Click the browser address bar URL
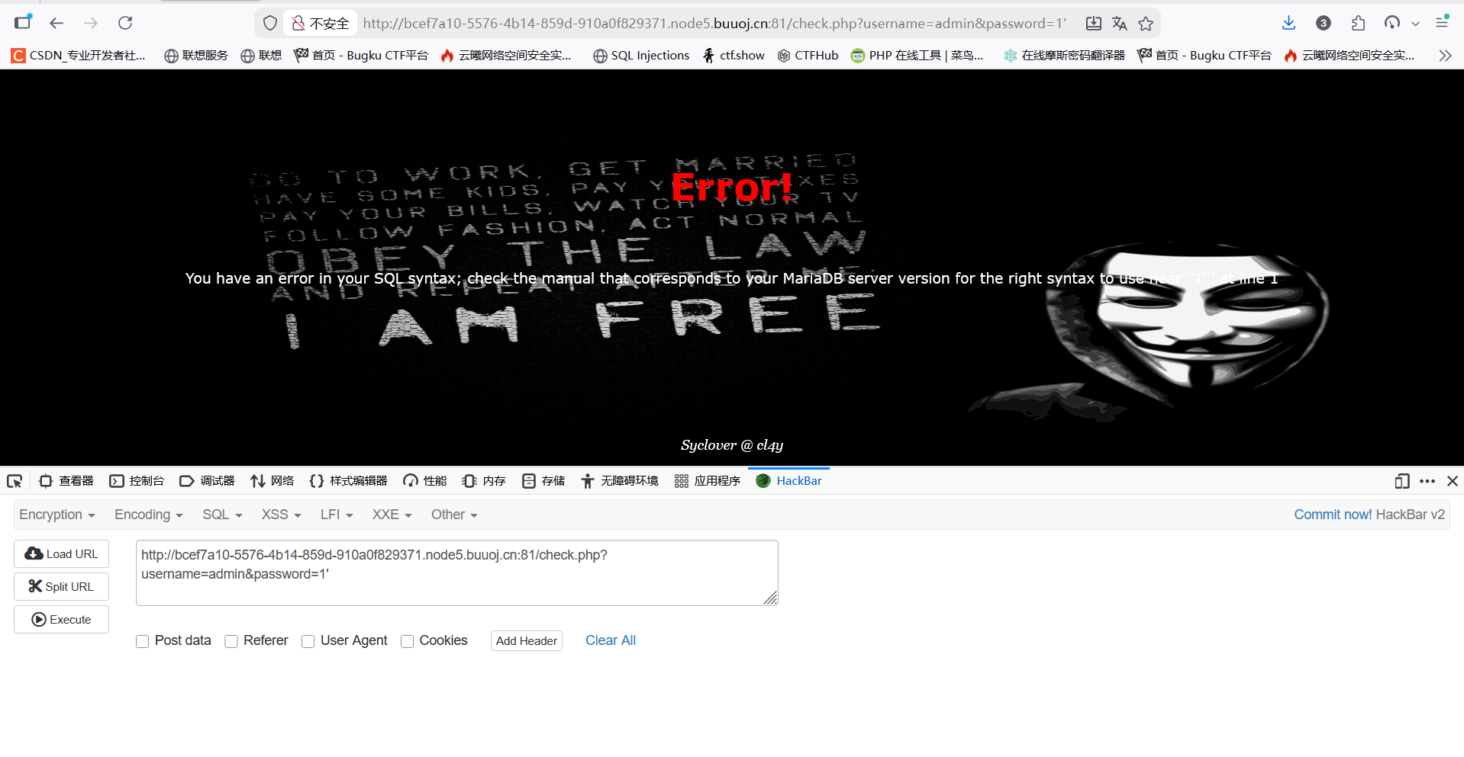This screenshot has width=1464, height=757. point(714,24)
